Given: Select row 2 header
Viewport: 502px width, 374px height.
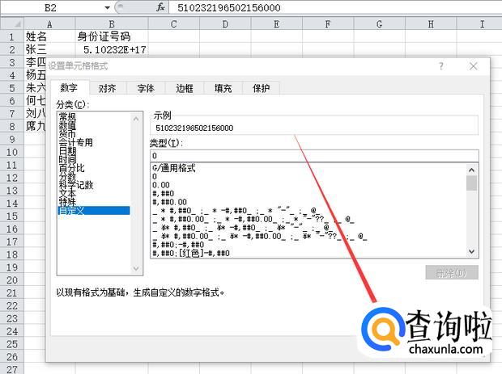Looking at the screenshot, I should pos(12,49).
